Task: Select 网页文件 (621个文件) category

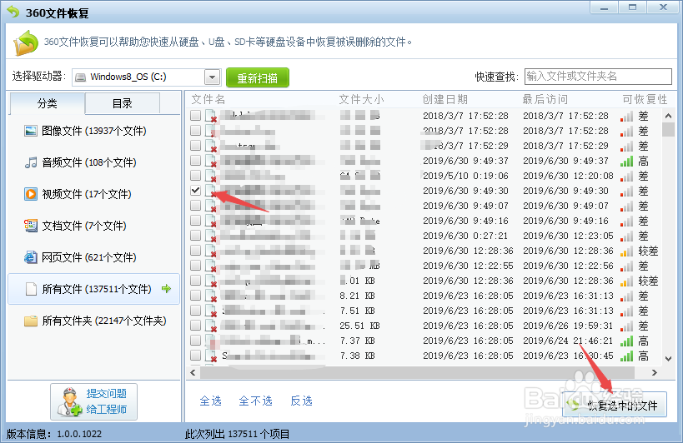Action: 93,257
